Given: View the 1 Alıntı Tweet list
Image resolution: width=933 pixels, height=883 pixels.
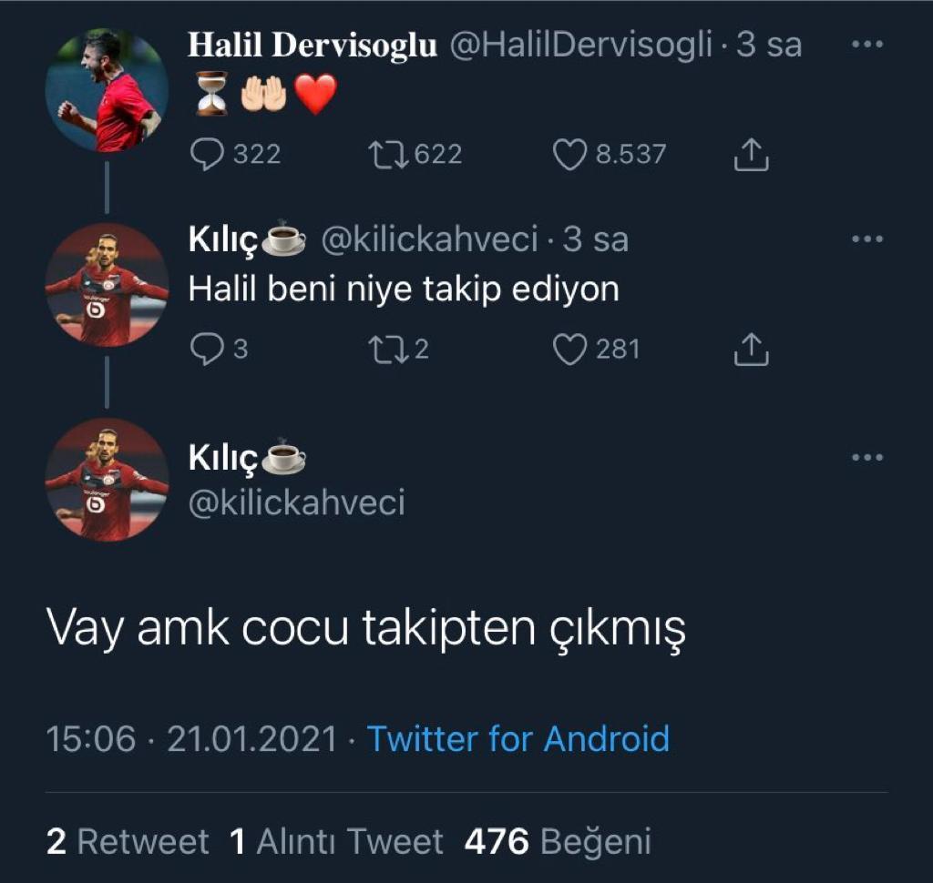Looking at the screenshot, I should click(336, 842).
